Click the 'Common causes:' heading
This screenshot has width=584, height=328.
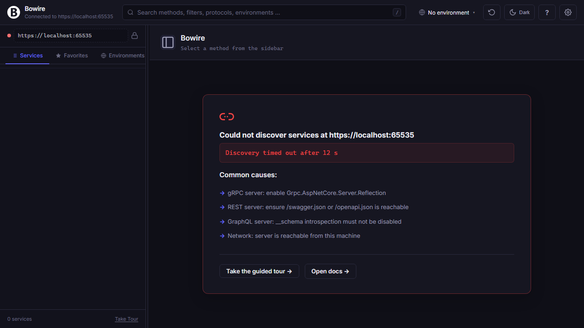pos(248,175)
